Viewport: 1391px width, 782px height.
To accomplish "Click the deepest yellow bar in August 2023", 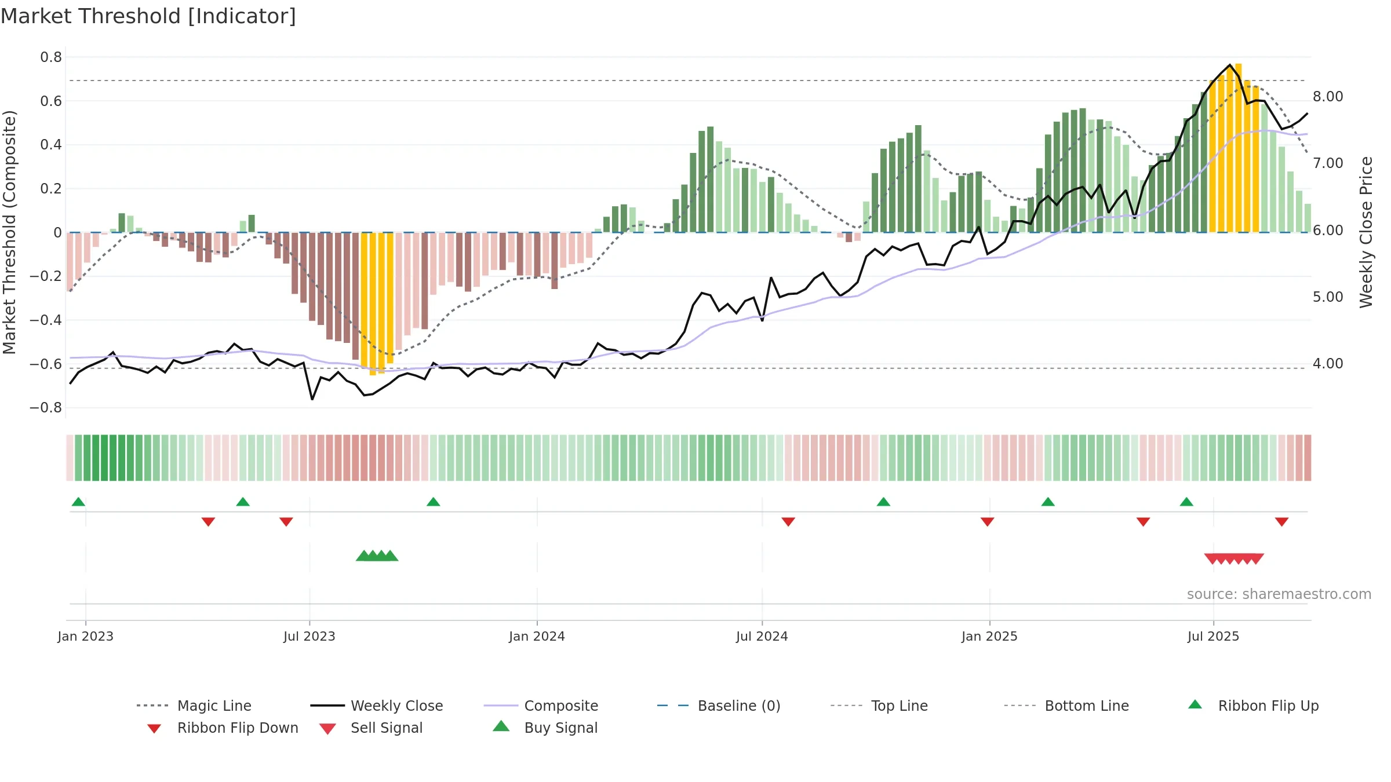I will [x=373, y=304].
